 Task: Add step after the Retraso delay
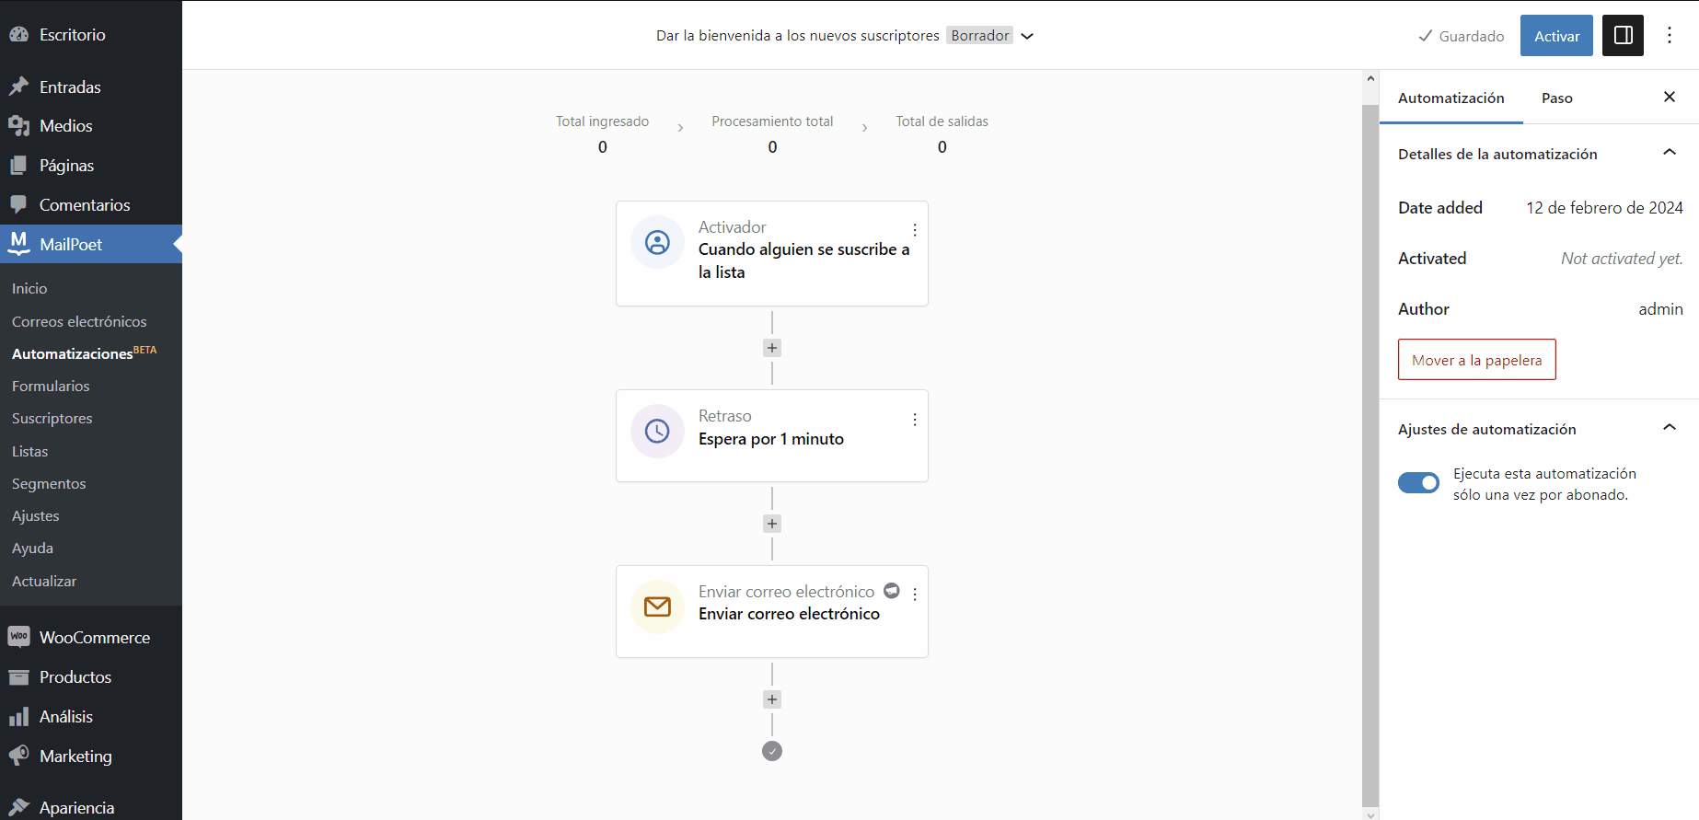coord(772,524)
